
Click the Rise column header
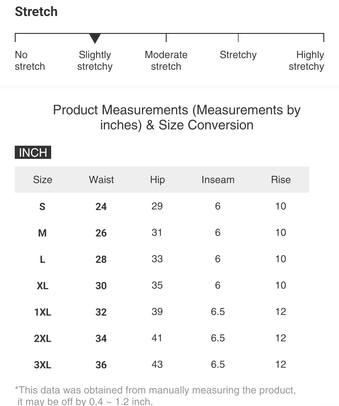tap(281, 180)
